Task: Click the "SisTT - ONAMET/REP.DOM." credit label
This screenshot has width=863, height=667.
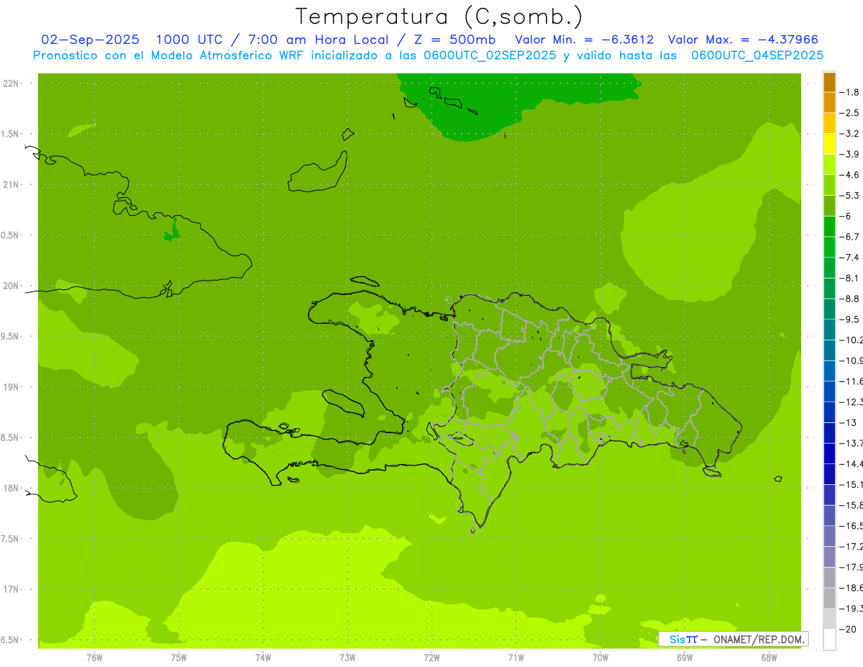Action: click(x=733, y=639)
